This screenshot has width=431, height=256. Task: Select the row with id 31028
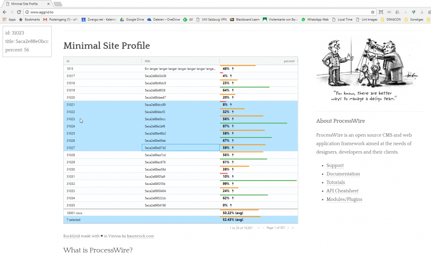pyautogui.click(x=129, y=155)
